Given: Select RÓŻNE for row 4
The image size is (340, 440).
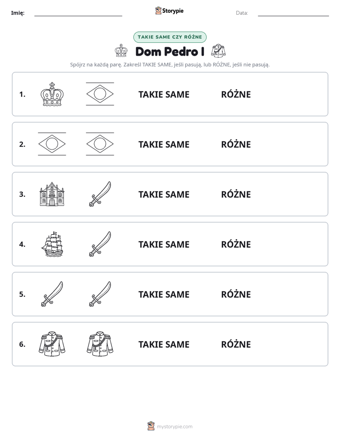Looking at the screenshot, I should pyautogui.click(x=236, y=244).
